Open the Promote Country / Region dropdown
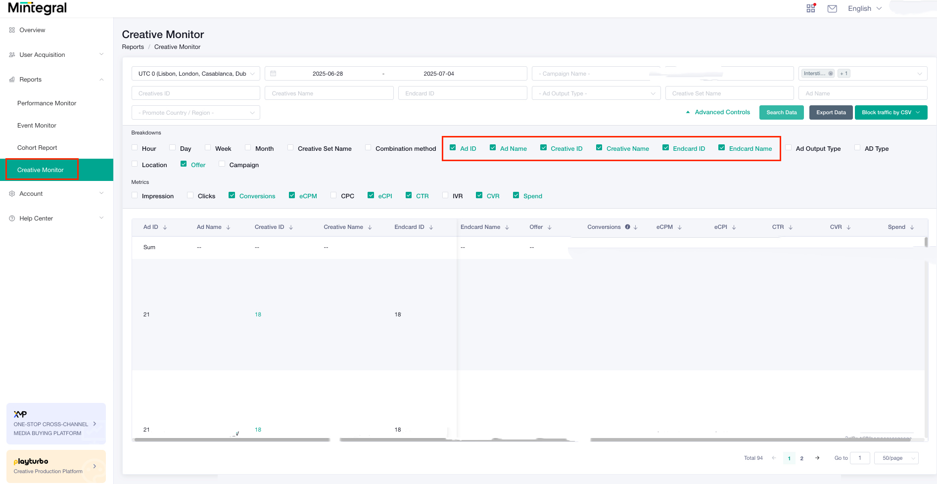Viewport: 937px width, 484px height. pos(195,112)
